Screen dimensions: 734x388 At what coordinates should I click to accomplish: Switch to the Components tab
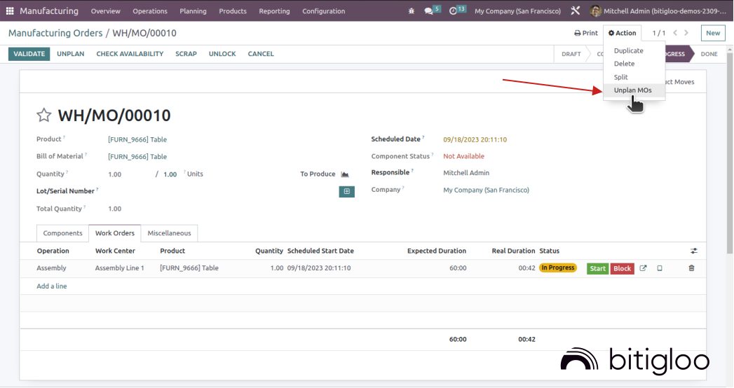click(62, 233)
